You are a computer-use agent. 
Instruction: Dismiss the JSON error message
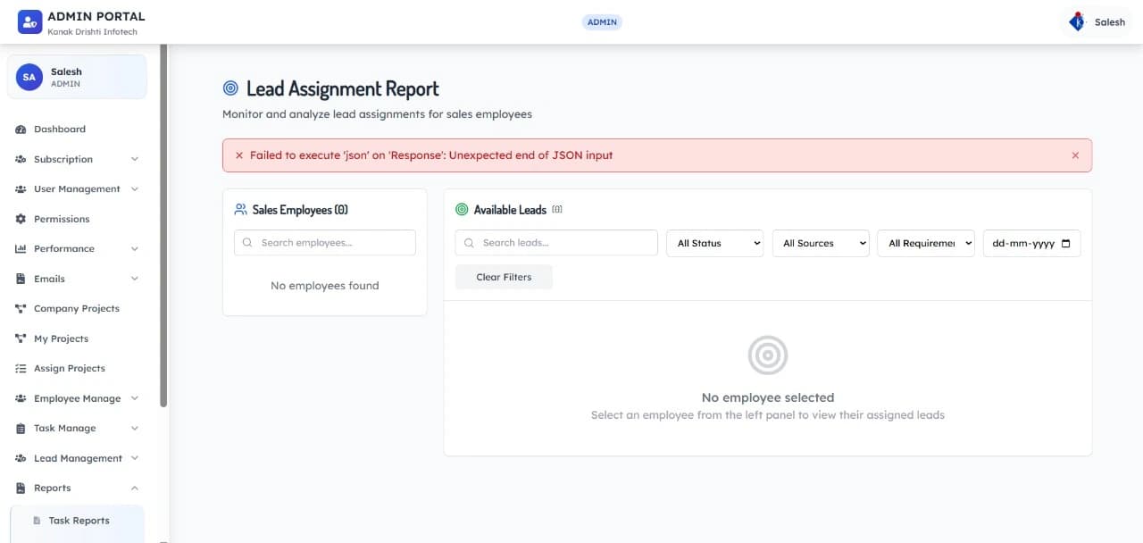1075,155
